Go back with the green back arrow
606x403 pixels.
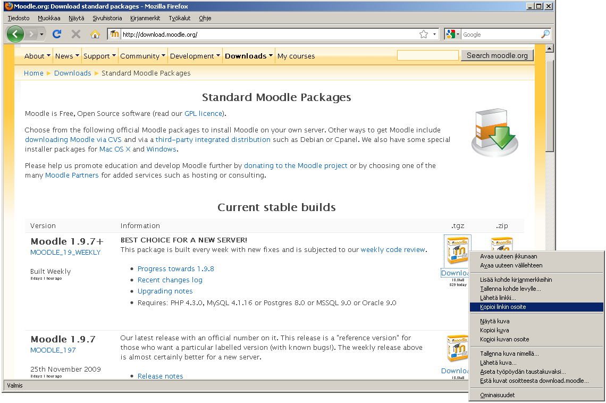pos(15,35)
